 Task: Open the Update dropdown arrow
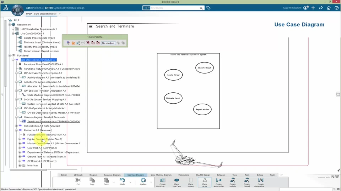coord(151,182)
